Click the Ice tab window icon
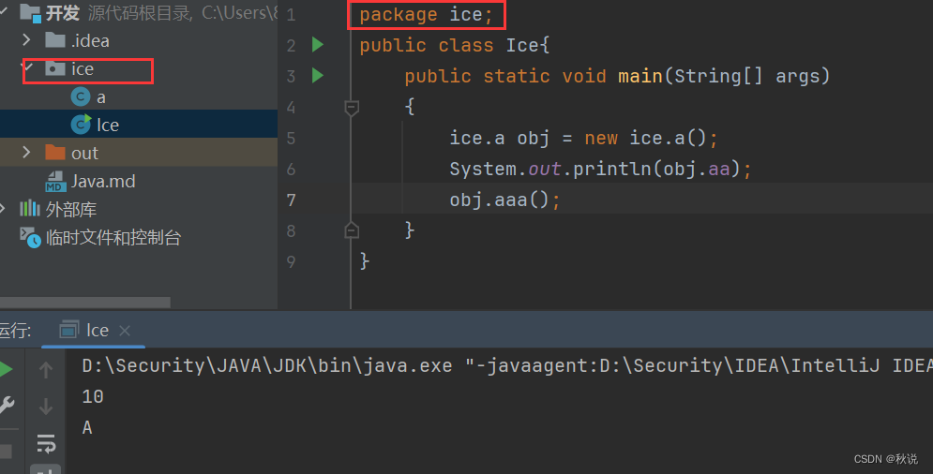The width and height of the screenshot is (933, 474). point(69,330)
